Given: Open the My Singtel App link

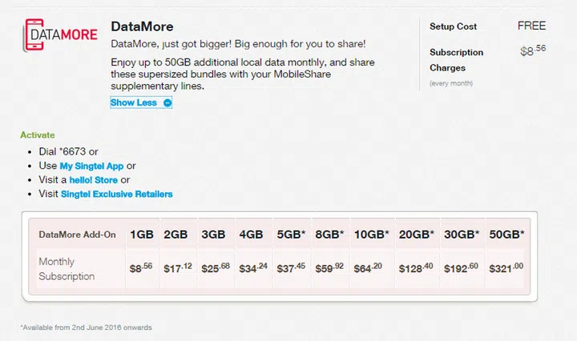Looking at the screenshot, I should (x=91, y=166).
